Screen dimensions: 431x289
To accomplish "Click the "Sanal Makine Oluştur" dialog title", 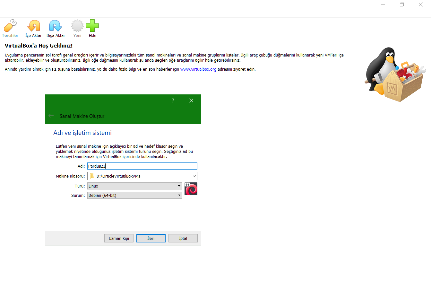I will coord(82,116).
